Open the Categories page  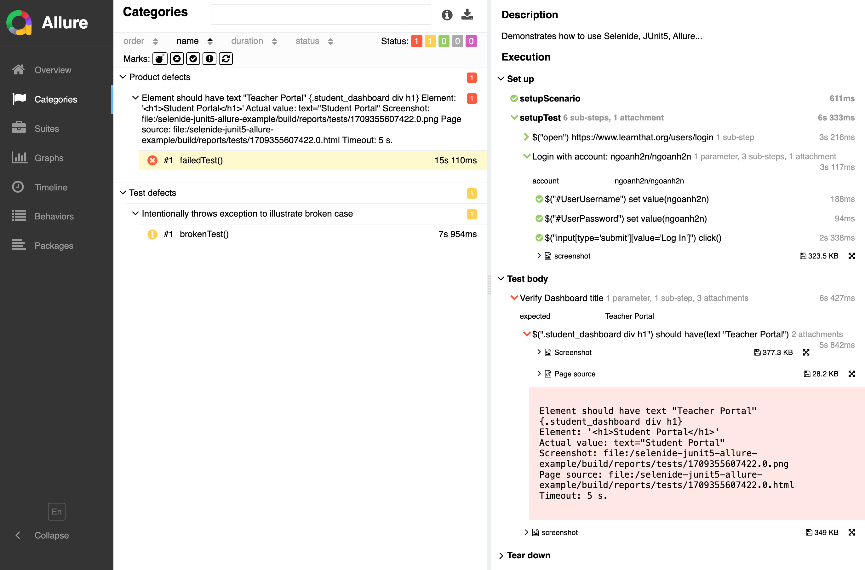pos(56,99)
